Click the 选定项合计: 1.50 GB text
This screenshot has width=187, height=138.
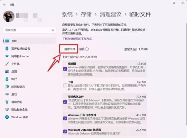coord(136,49)
